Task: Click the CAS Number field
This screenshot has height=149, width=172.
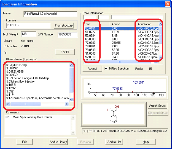Action: [68, 35]
